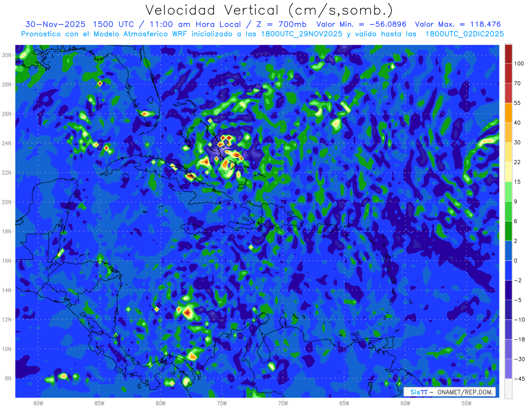Click the '100' value on the color scale
Image resolution: width=529 pixels, height=409 pixels.
pyautogui.click(x=519, y=64)
